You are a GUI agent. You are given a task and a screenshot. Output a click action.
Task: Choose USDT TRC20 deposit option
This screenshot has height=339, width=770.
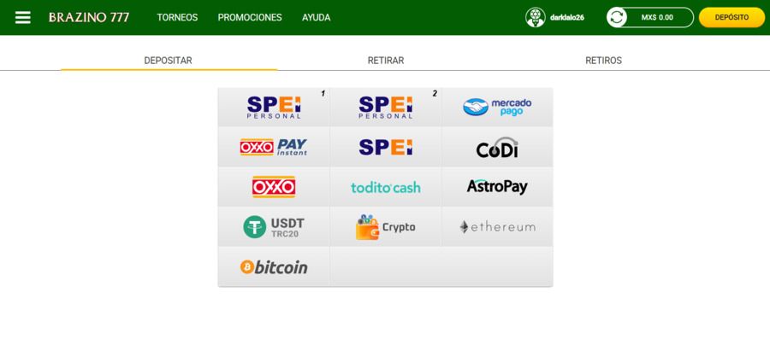[274, 227]
